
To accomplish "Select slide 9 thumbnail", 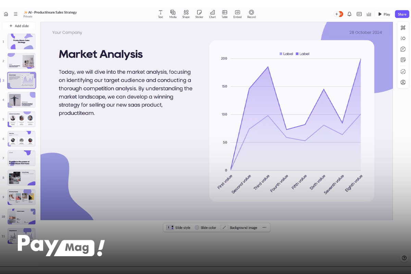I will coord(22,197).
